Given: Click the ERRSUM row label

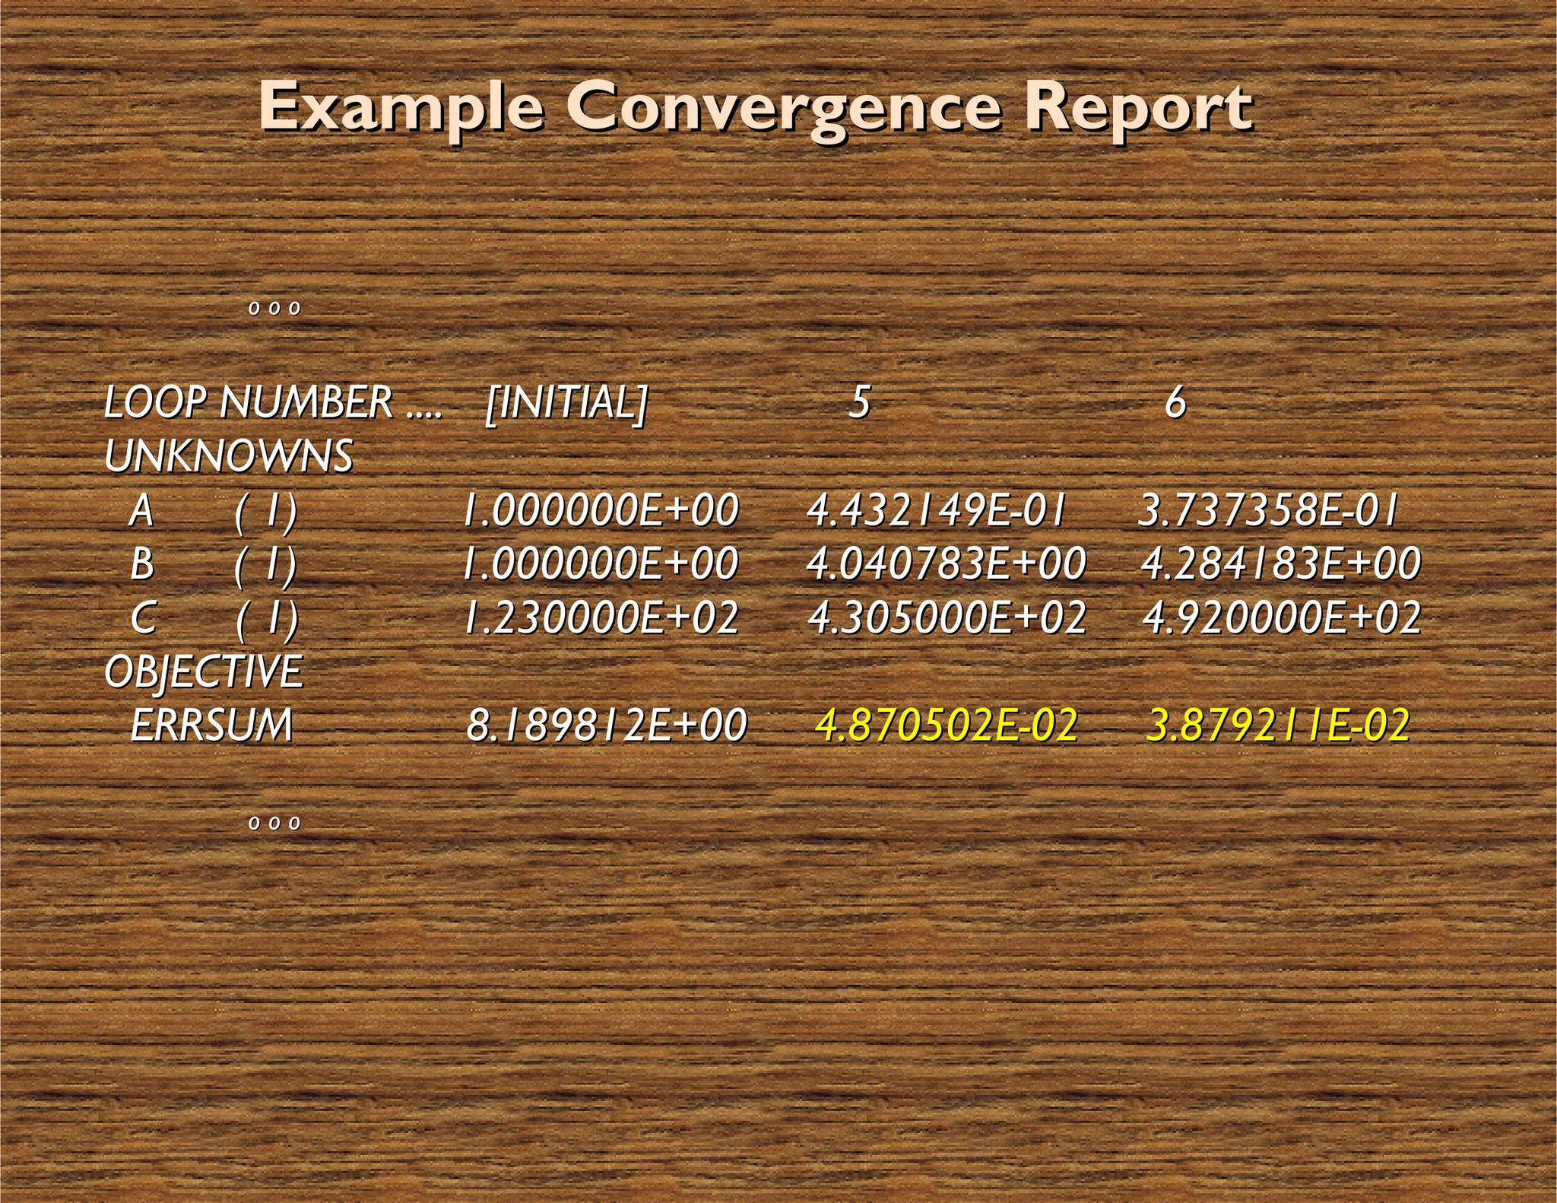Looking at the screenshot, I should [x=211, y=725].
